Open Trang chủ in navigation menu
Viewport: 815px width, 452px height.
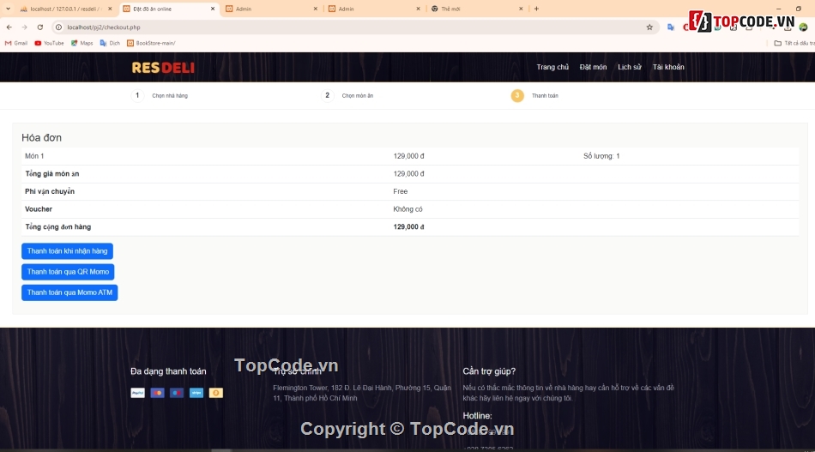pyautogui.click(x=552, y=67)
